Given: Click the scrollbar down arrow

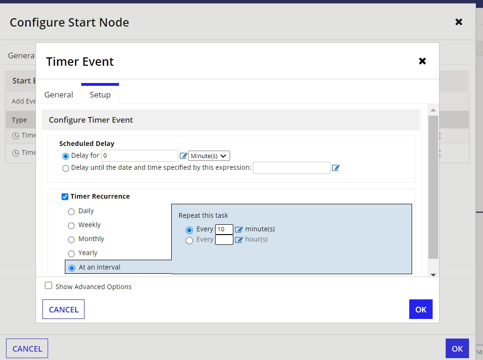Looking at the screenshot, I should [x=433, y=275].
